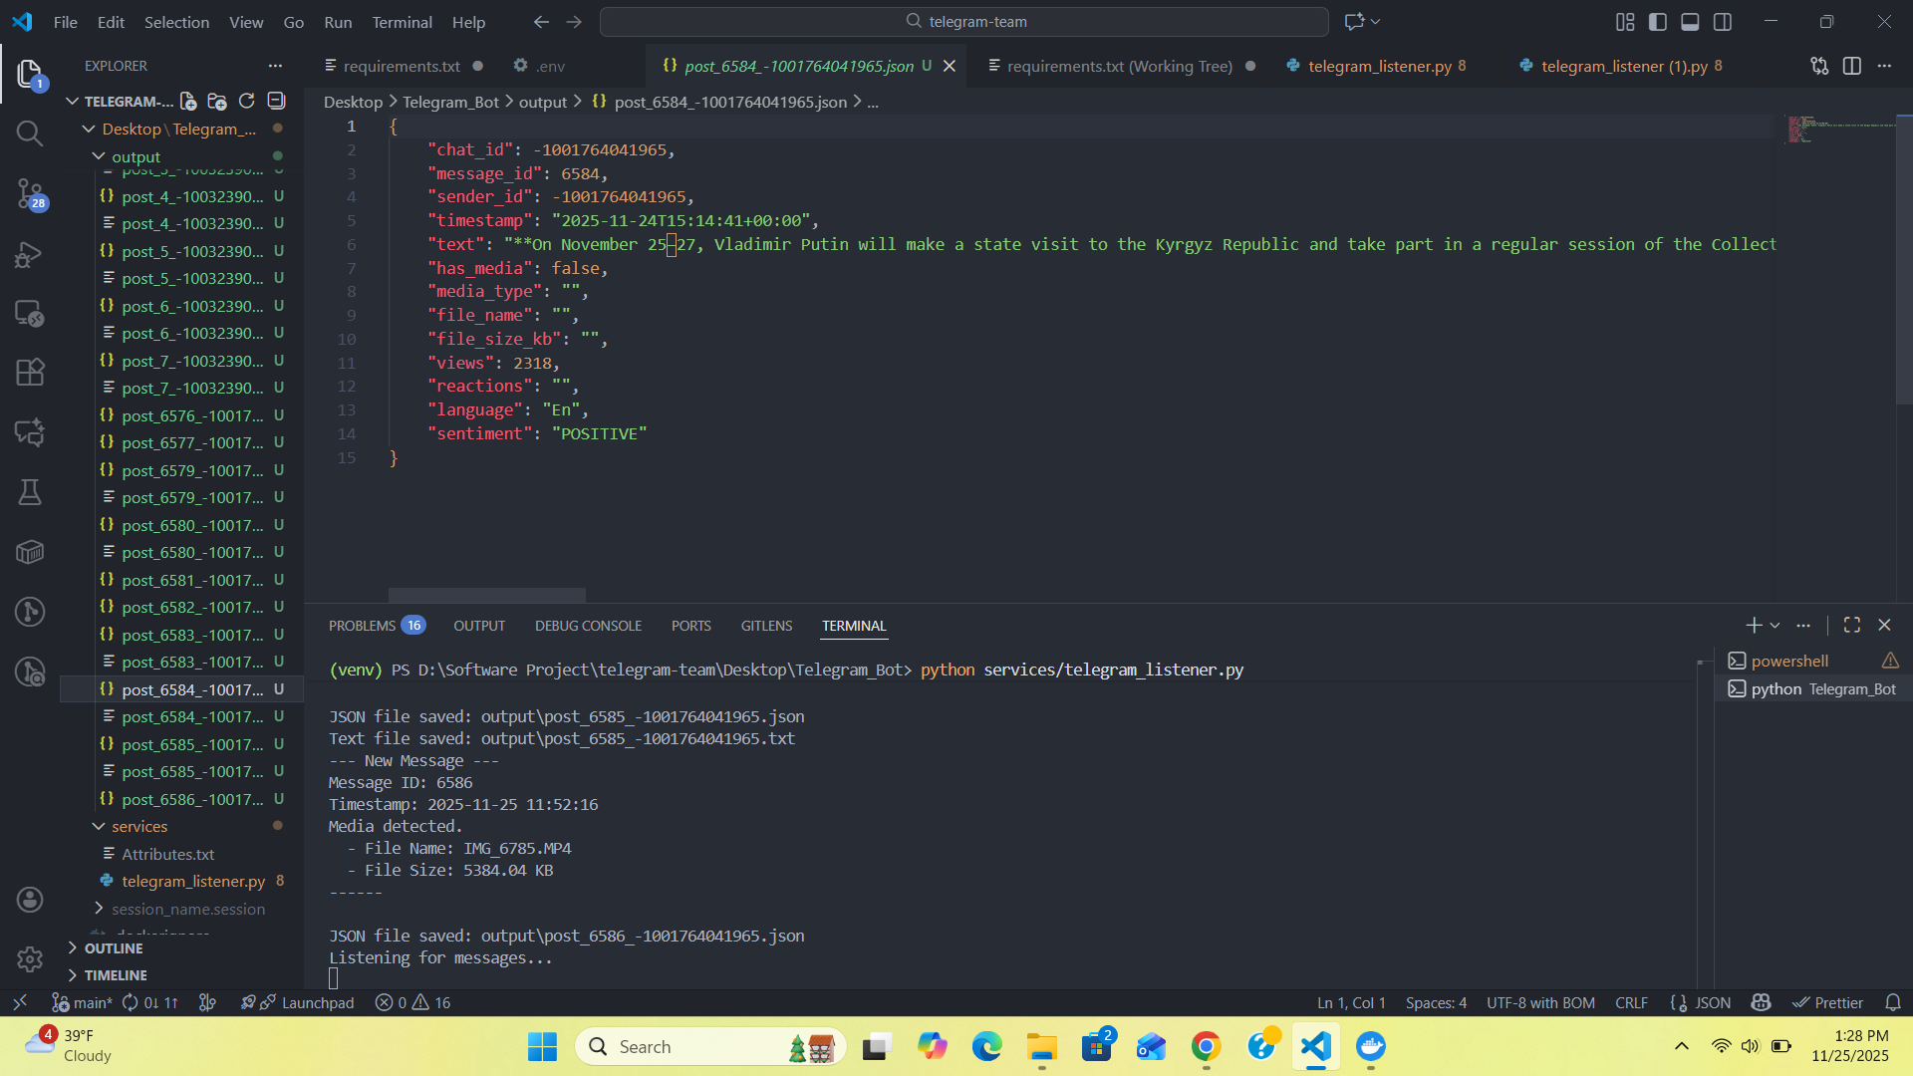
Task: Close the terminal panel
Action: (1884, 625)
